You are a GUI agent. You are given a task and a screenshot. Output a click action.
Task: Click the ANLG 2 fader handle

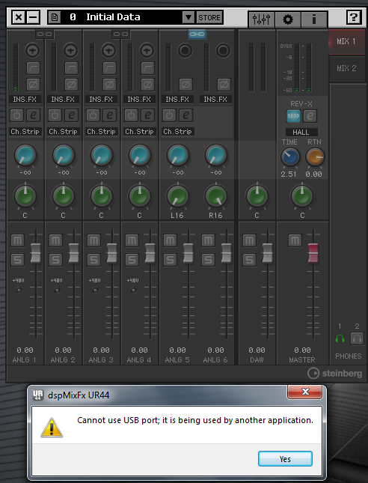tap(74, 253)
